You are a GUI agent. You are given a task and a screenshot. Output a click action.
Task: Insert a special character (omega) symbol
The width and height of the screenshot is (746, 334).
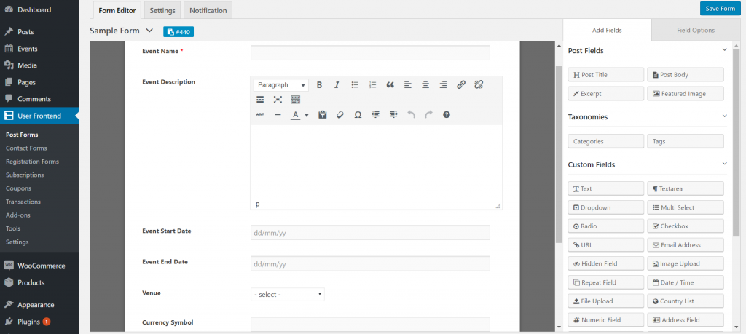pyautogui.click(x=358, y=115)
